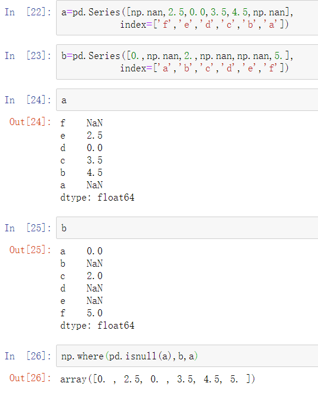Click the np.where code in cell In [26]

(129, 356)
